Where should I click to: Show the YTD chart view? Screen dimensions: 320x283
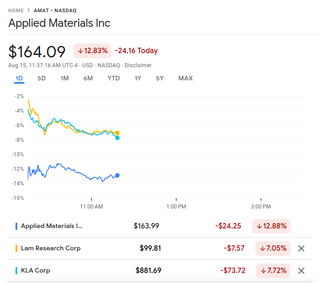coord(113,78)
